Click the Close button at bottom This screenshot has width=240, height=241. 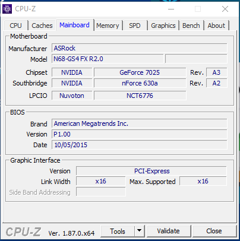pos(214,231)
